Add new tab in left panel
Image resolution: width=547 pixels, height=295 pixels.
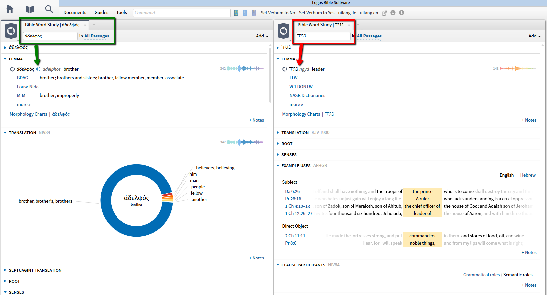coord(94,25)
